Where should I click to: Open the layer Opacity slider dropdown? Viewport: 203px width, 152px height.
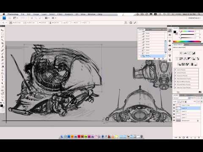coord(201,98)
